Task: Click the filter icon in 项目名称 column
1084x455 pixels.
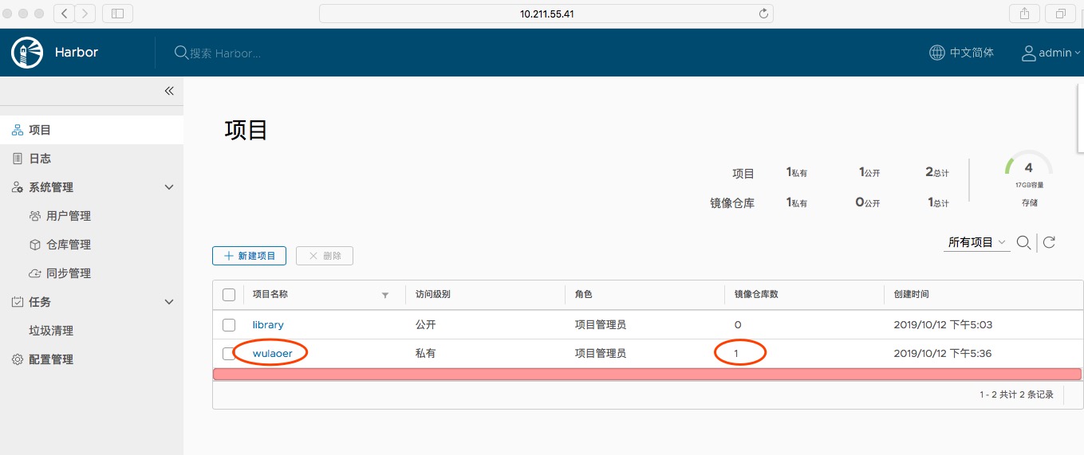Action: coord(385,295)
